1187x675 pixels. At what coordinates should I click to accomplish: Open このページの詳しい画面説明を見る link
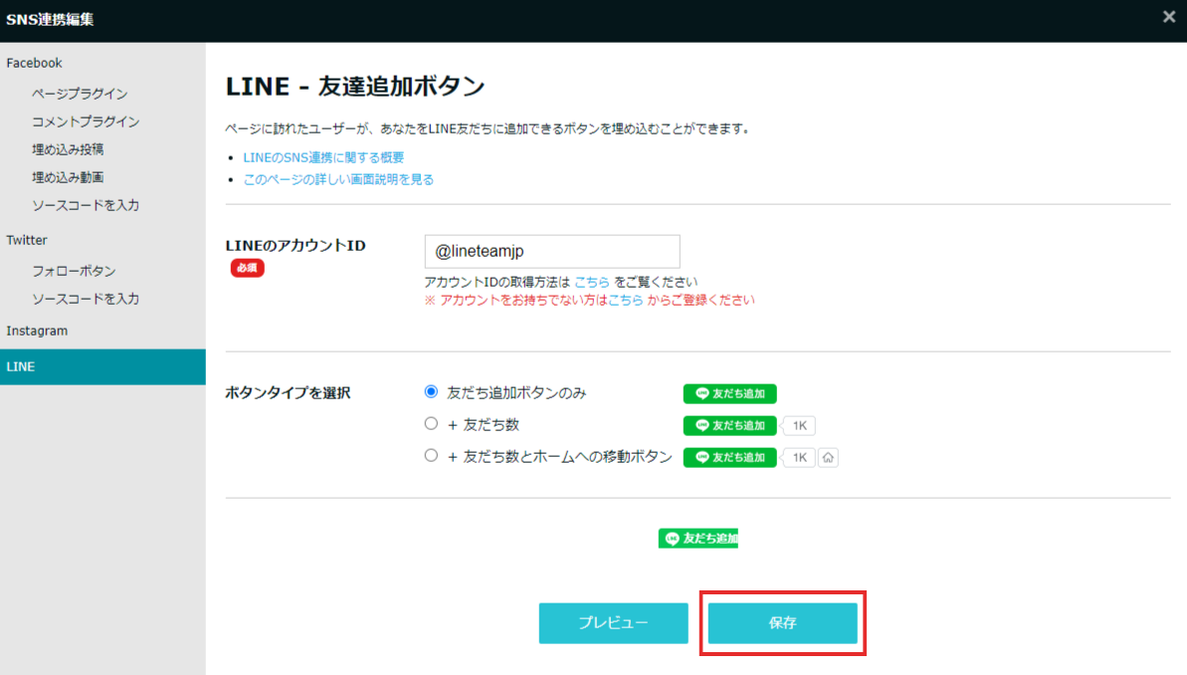tap(338, 179)
